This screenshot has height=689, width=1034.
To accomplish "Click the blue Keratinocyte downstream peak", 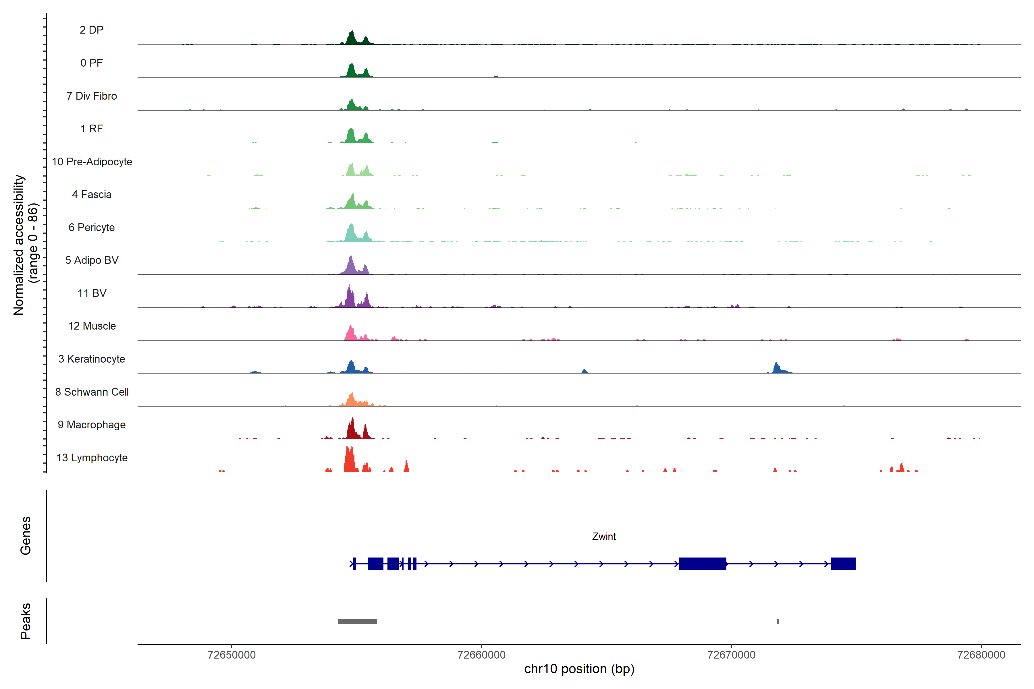I will coord(777,369).
